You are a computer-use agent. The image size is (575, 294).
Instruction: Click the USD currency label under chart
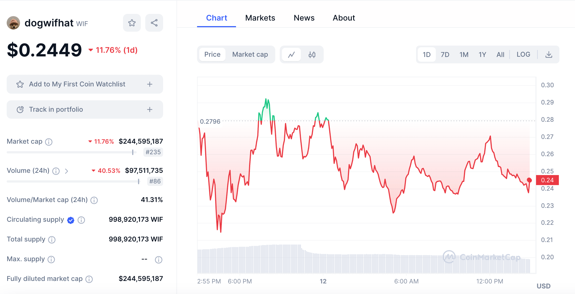(x=544, y=286)
